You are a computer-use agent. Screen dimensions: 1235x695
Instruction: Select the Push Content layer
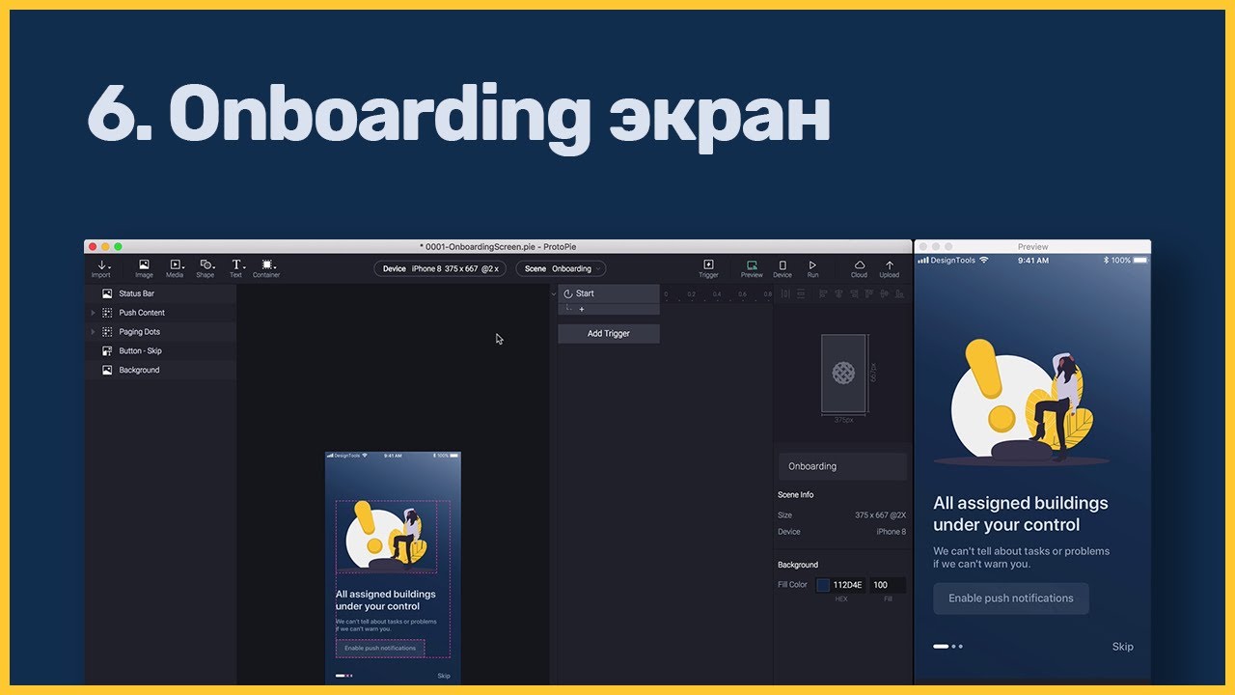pyautogui.click(x=160, y=313)
